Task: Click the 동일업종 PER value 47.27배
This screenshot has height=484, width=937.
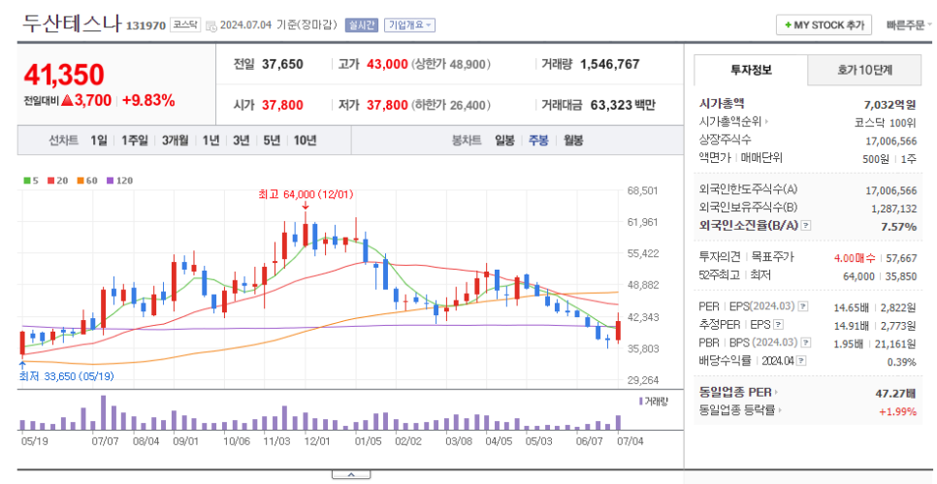Action: click(x=895, y=393)
